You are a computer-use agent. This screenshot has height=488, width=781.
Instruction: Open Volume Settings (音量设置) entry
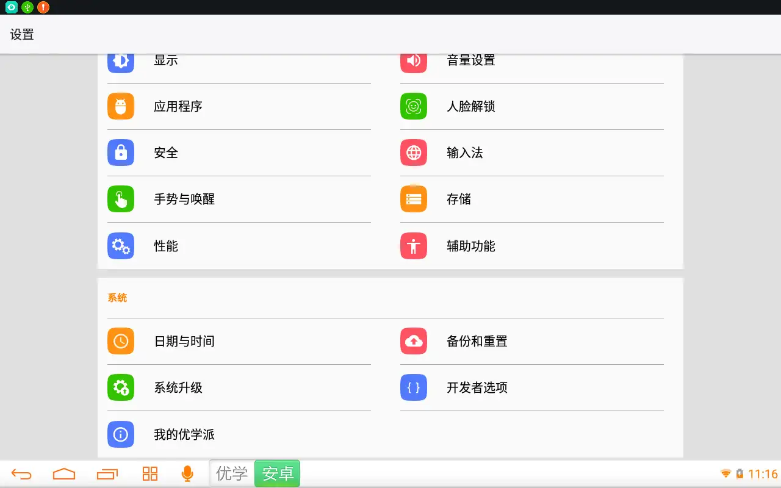(x=470, y=61)
